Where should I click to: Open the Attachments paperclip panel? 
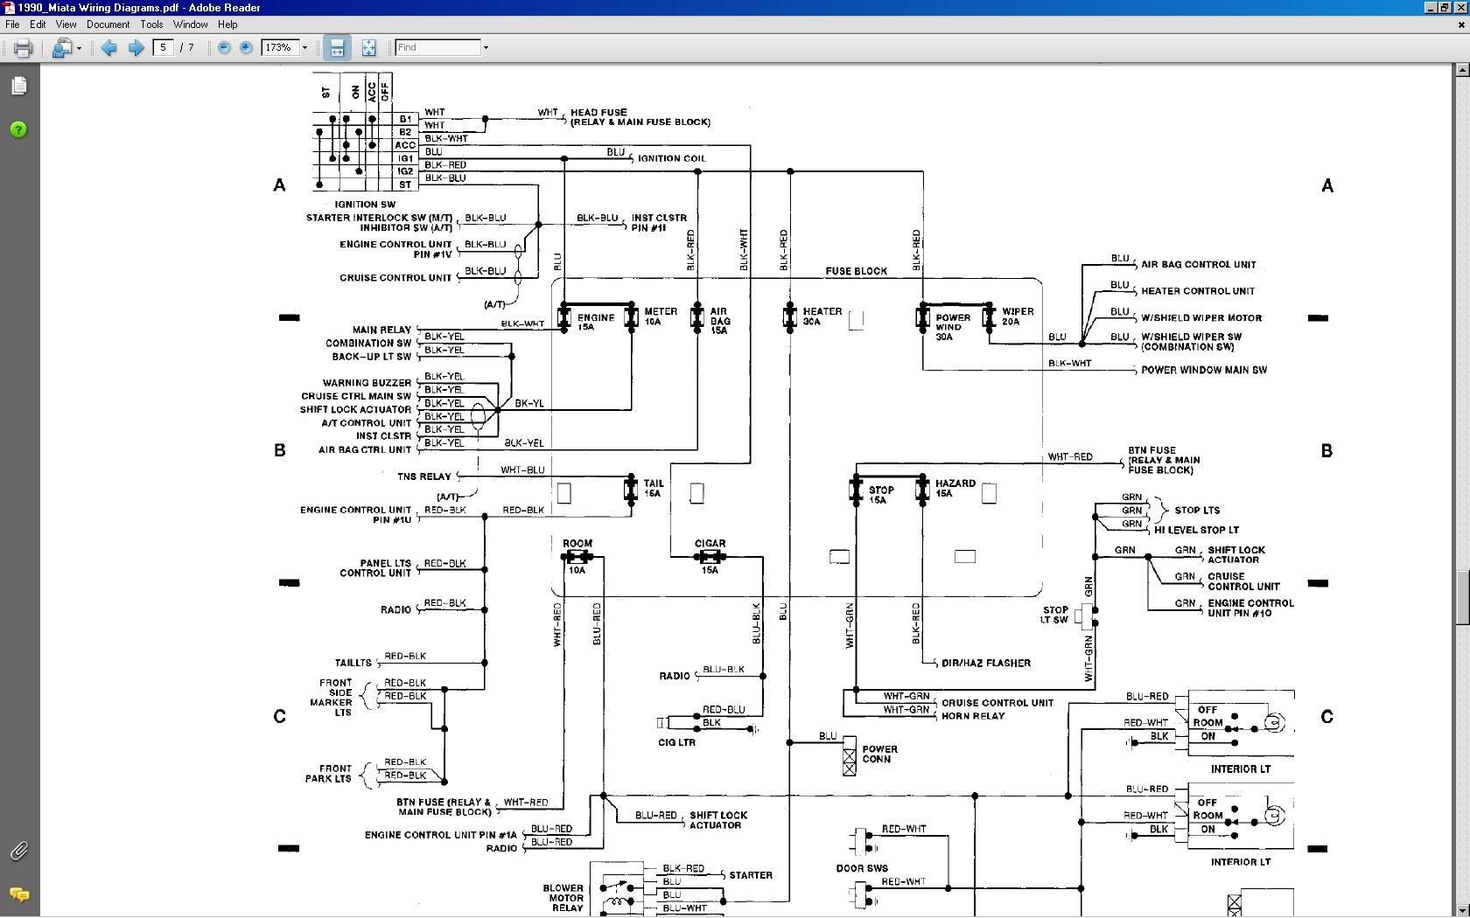[x=18, y=851]
